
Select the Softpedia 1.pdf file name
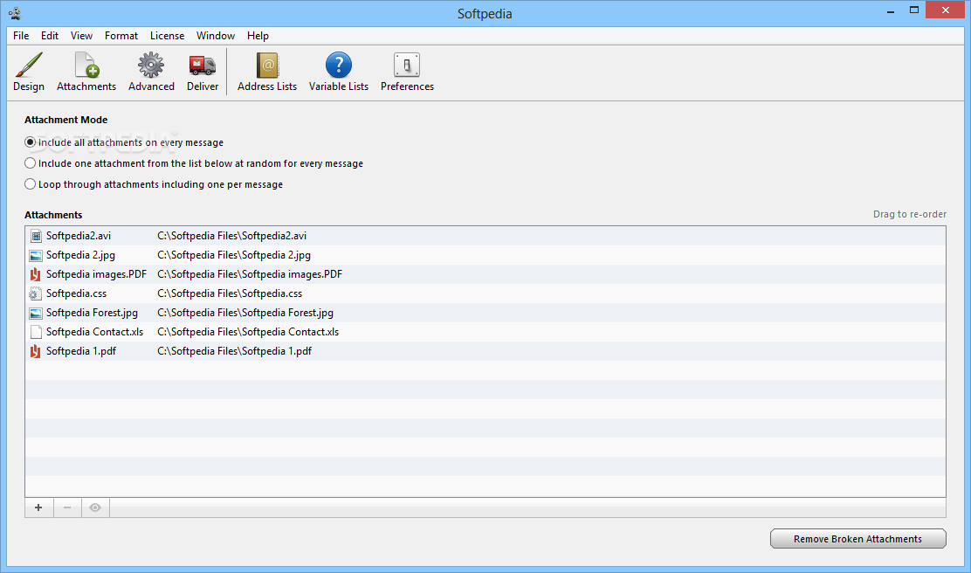coord(81,351)
